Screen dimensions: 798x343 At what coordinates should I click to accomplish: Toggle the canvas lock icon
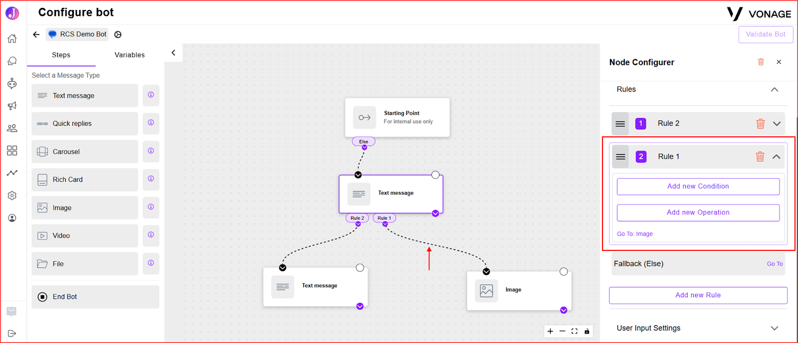click(x=587, y=331)
